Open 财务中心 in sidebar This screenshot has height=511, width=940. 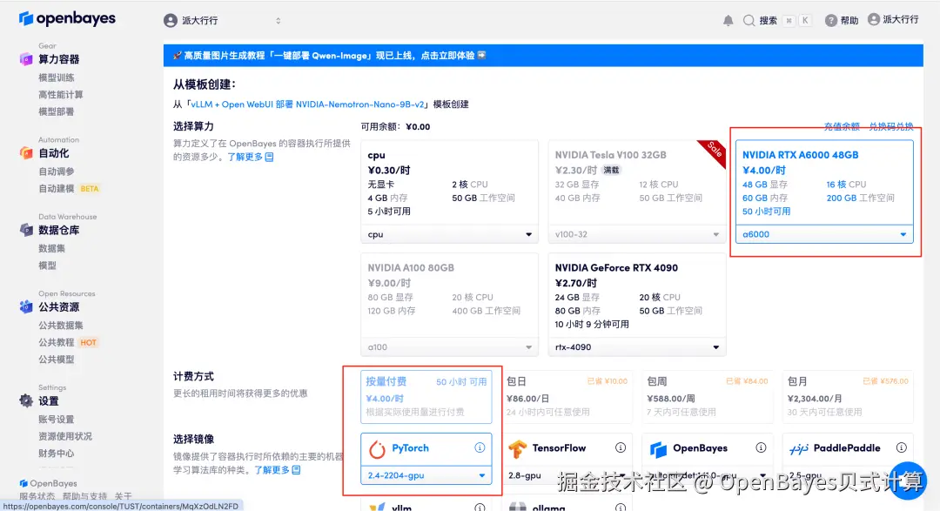(x=57, y=454)
